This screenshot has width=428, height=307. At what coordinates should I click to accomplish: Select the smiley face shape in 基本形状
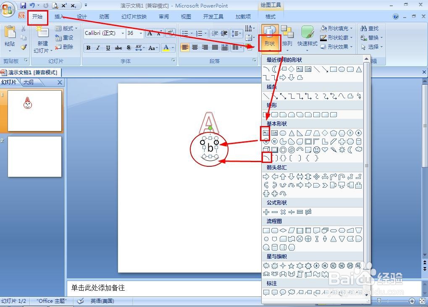pos(316,150)
